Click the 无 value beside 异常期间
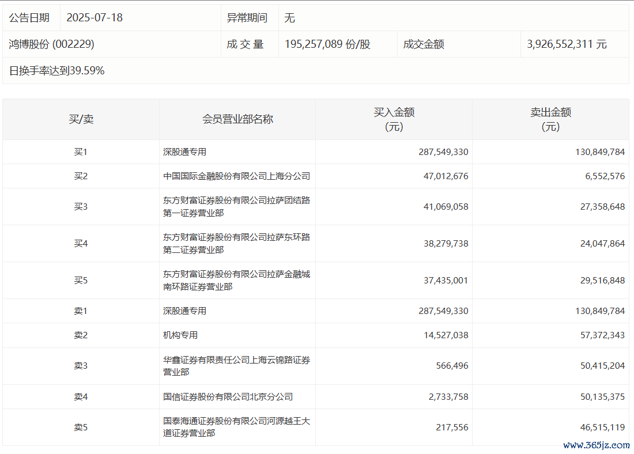This screenshot has height=454, width=634. pyautogui.click(x=289, y=18)
